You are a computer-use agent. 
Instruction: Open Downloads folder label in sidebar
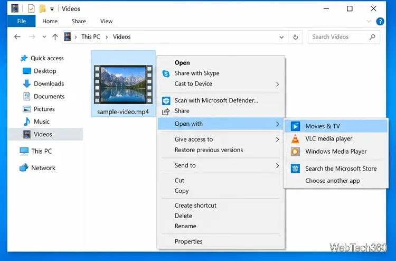pos(49,83)
